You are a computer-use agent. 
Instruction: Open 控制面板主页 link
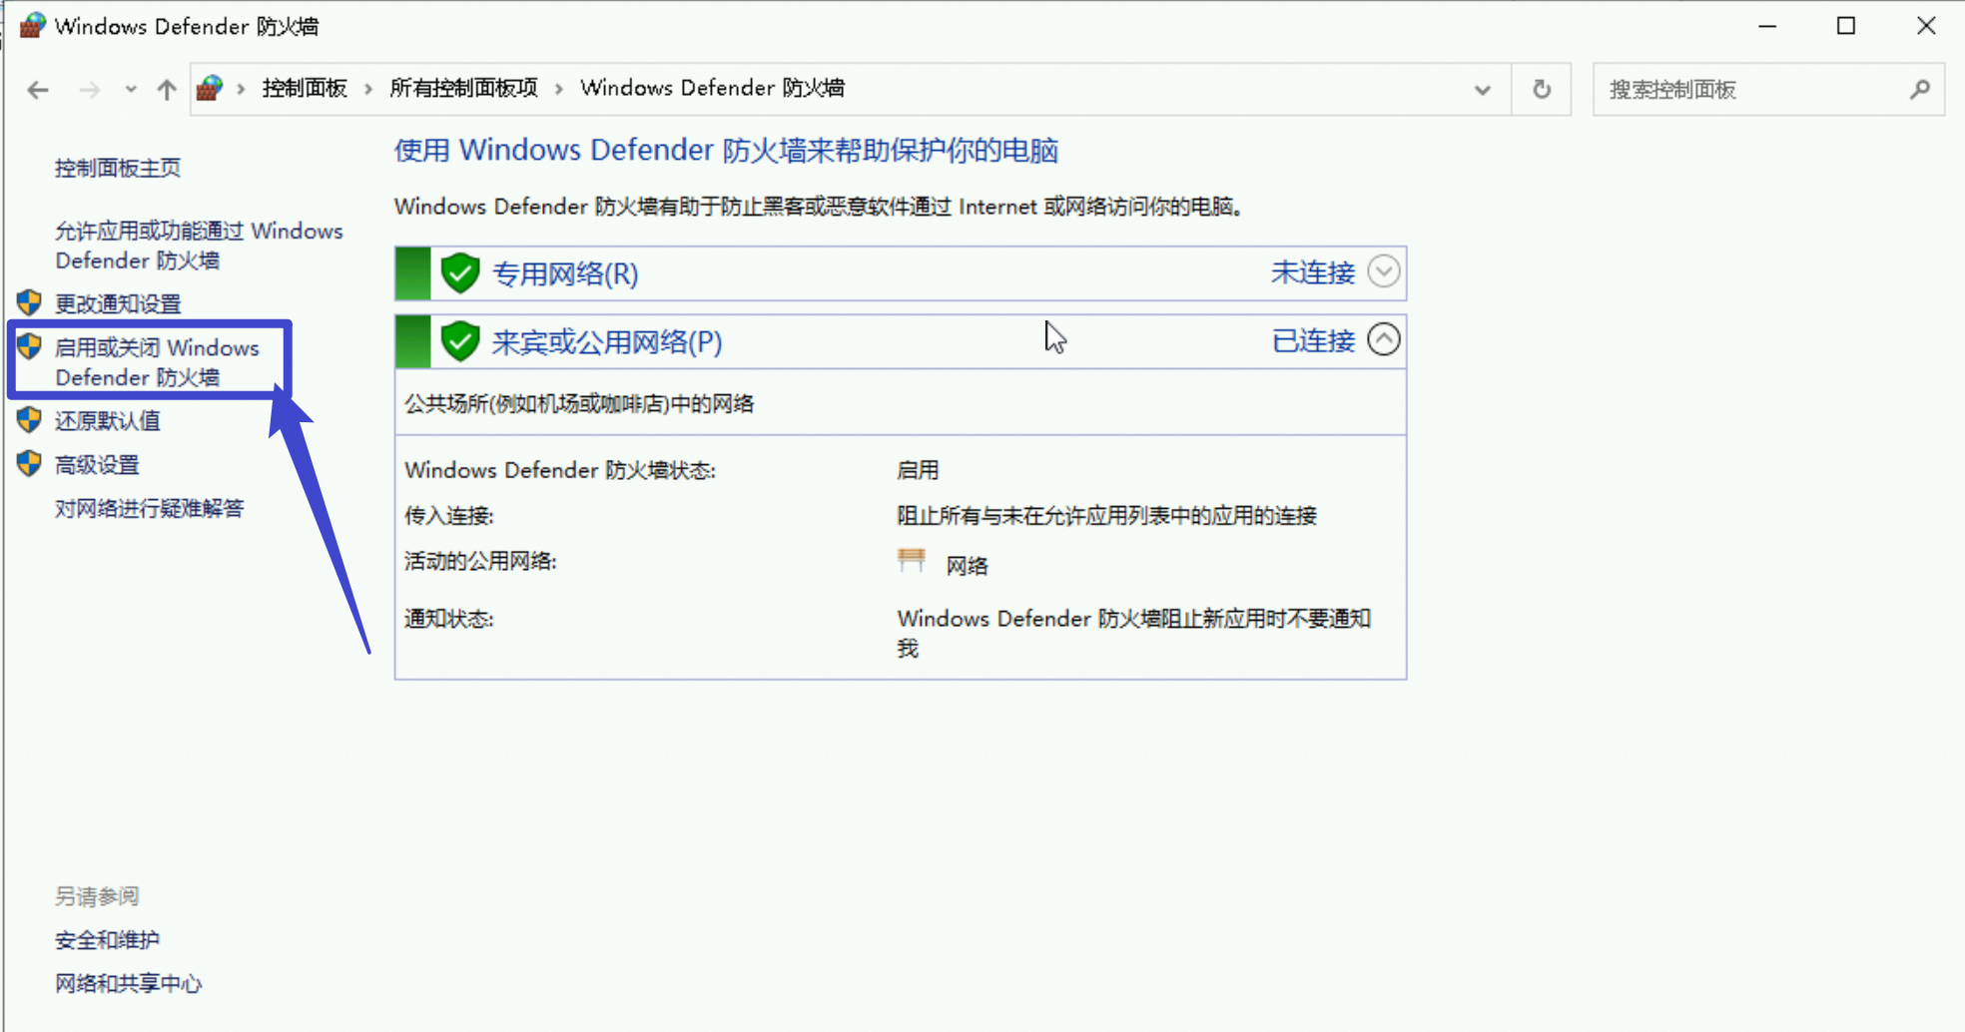pos(118,168)
